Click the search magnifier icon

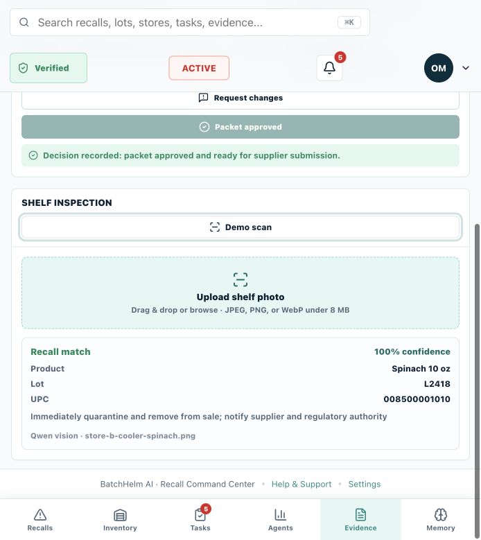[24, 22]
